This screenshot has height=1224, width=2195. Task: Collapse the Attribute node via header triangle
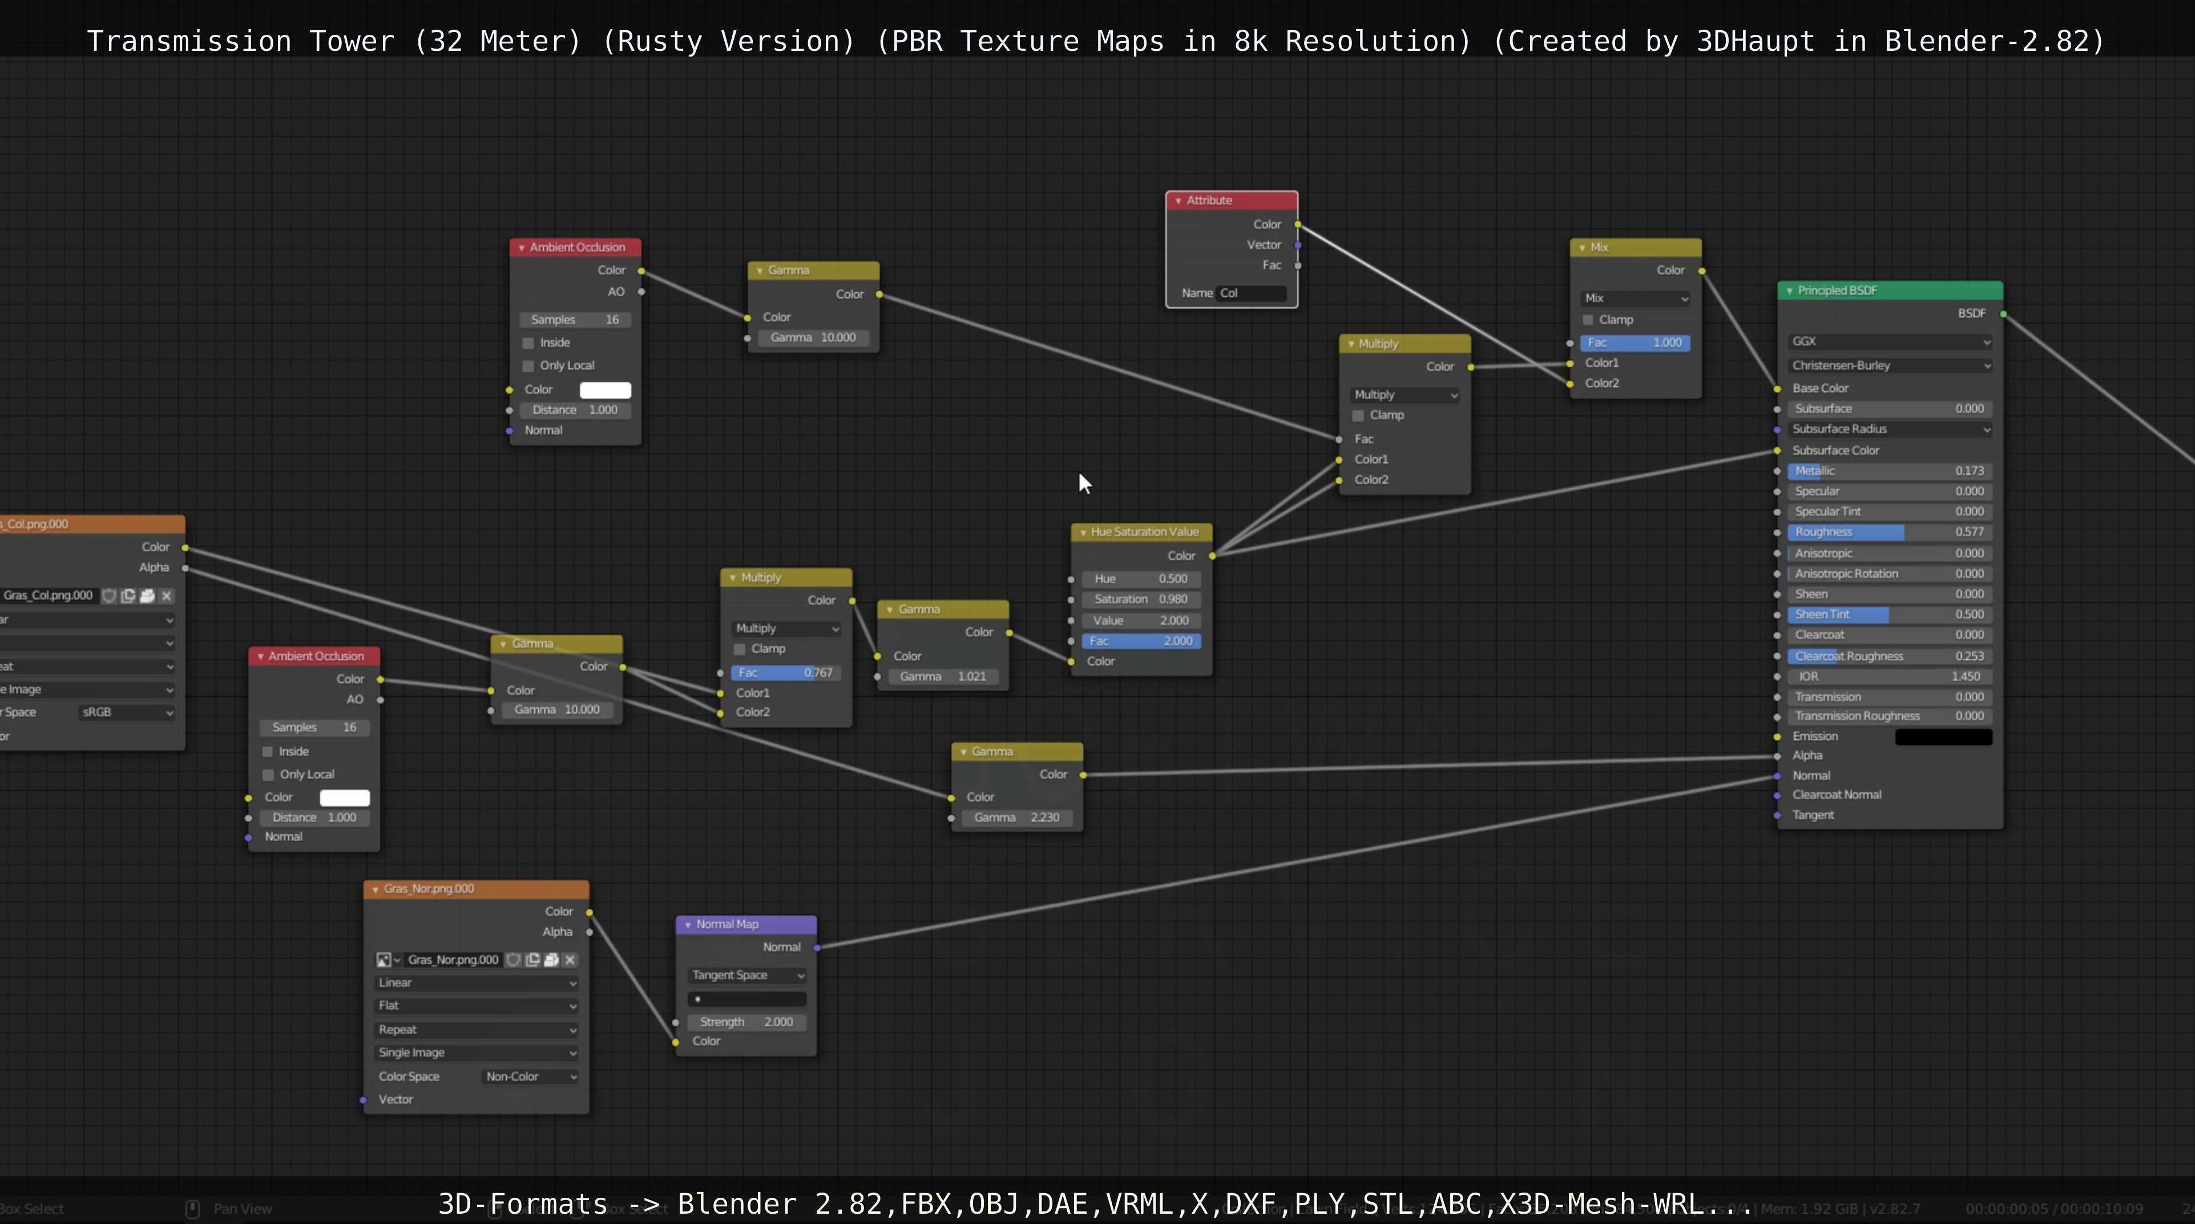point(1177,200)
